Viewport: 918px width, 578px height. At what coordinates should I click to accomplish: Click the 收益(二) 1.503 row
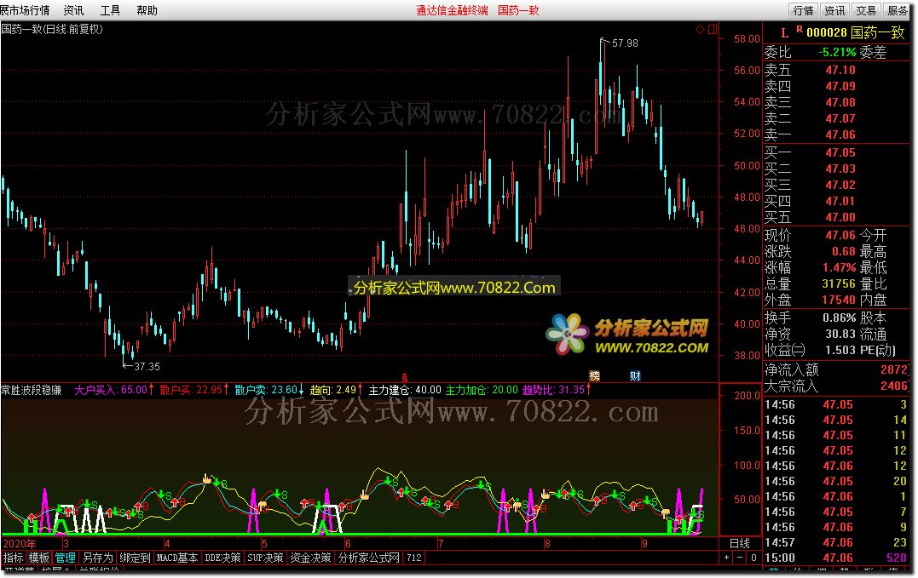810,350
